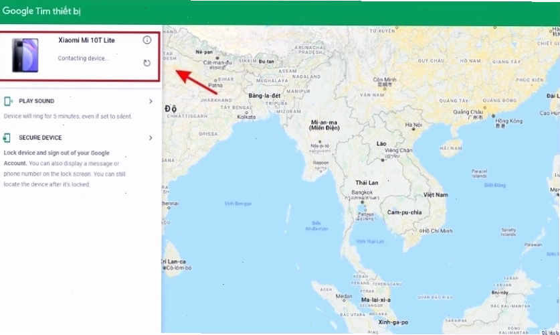The image size is (560, 335).
Task: Select the SECURE DEVICE action
Action: (40, 137)
